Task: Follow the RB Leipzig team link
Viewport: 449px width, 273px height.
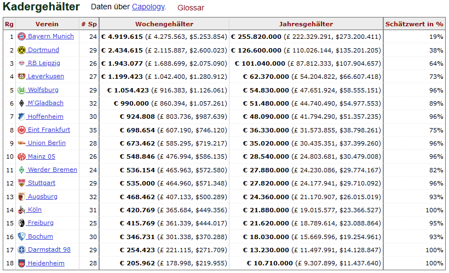Action: tap(44, 63)
